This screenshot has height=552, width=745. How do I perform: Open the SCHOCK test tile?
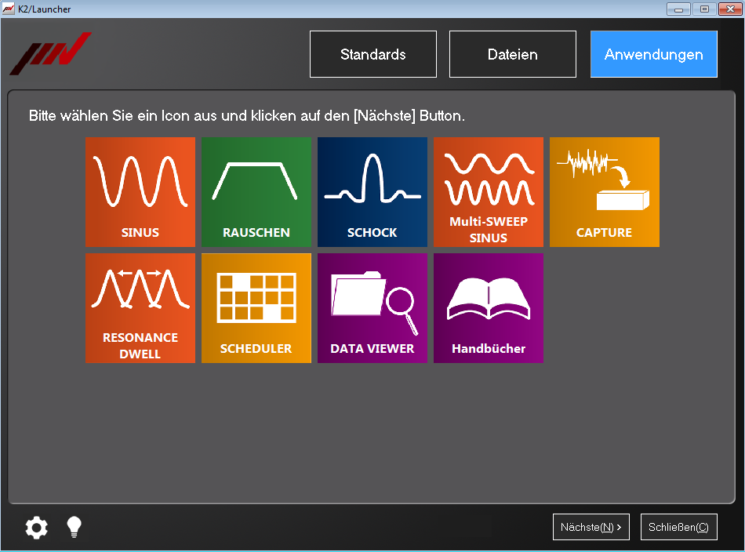point(372,192)
